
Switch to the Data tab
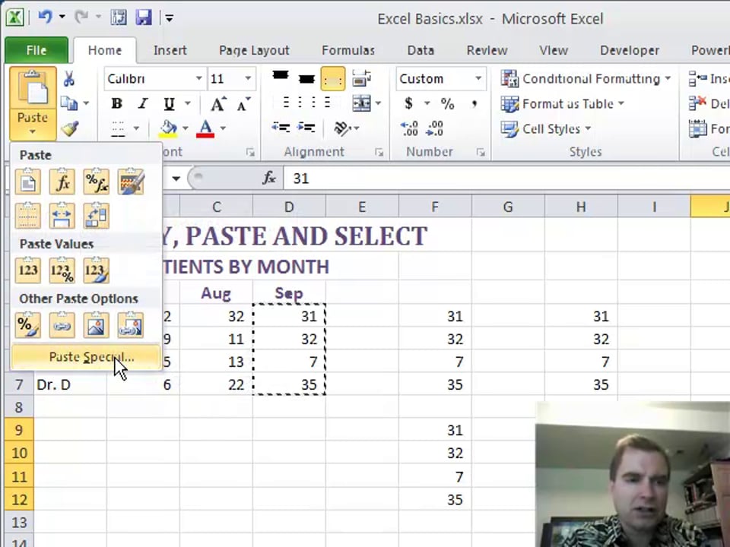pos(421,50)
